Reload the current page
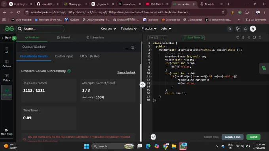This screenshot has height=151, width=269. tap(19, 12)
